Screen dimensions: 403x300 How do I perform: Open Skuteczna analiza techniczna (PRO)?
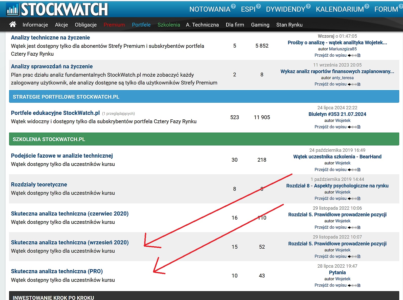57,271
